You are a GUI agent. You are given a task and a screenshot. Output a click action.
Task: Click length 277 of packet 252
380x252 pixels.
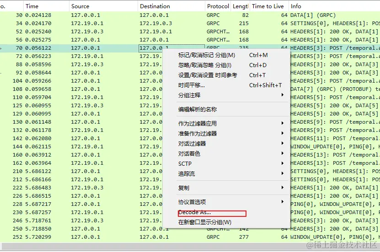[244, 237]
